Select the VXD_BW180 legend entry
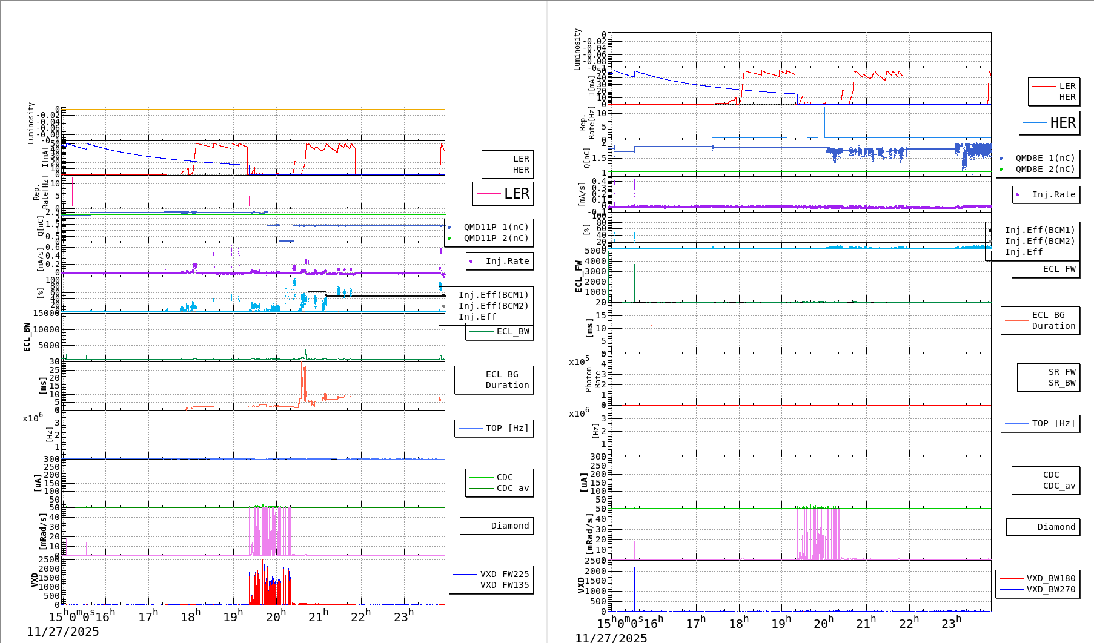The image size is (1094, 643). point(1050,579)
